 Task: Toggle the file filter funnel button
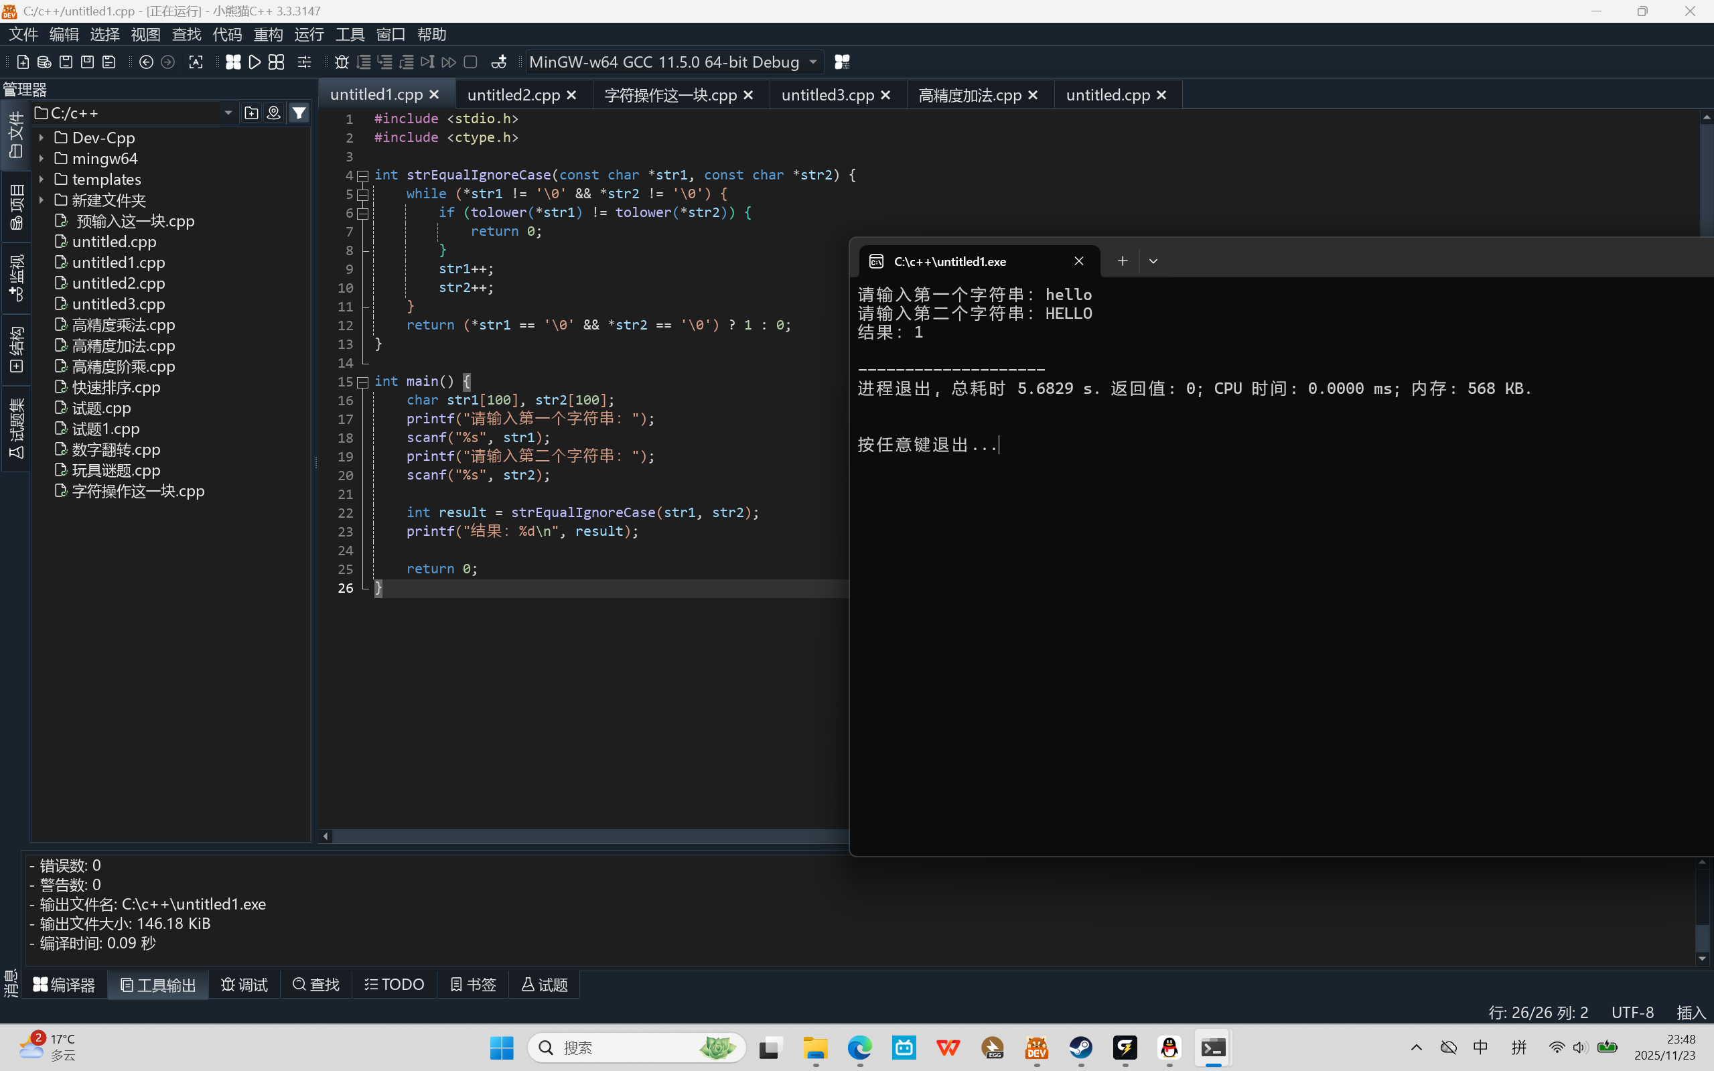point(299,113)
